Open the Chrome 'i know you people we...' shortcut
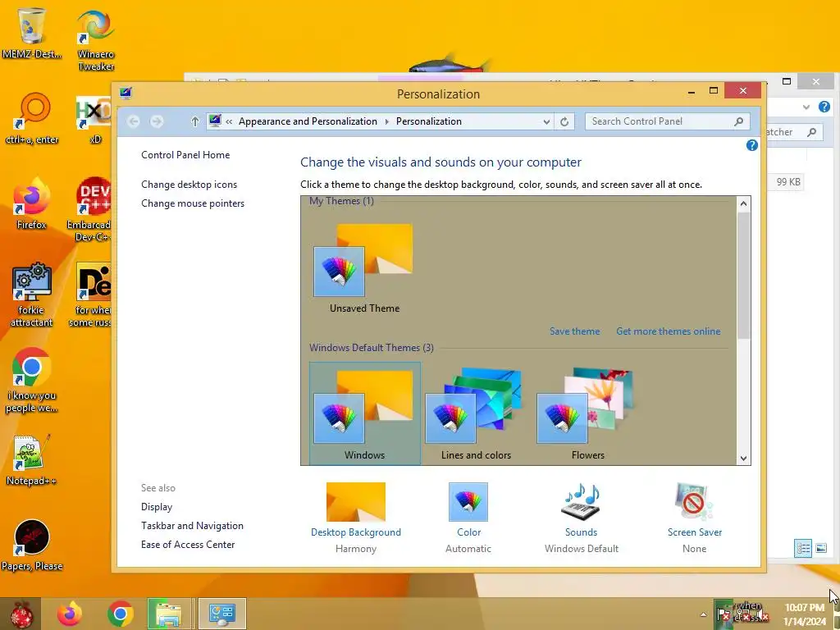Viewport: 840px width, 630px height. point(31,381)
